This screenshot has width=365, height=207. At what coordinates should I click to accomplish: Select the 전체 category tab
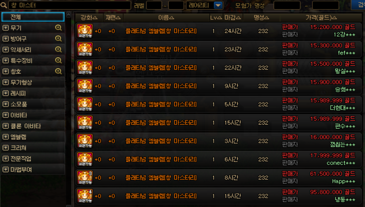pos(33,17)
